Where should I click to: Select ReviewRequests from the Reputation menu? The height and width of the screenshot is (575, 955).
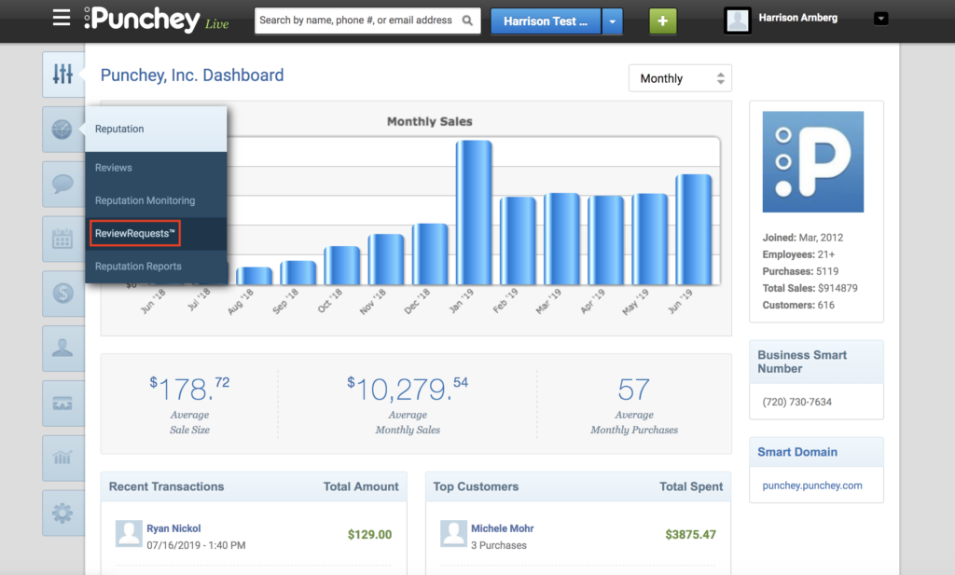click(135, 233)
